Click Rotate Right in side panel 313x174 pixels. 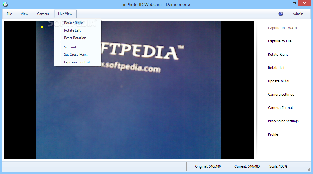(278, 55)
